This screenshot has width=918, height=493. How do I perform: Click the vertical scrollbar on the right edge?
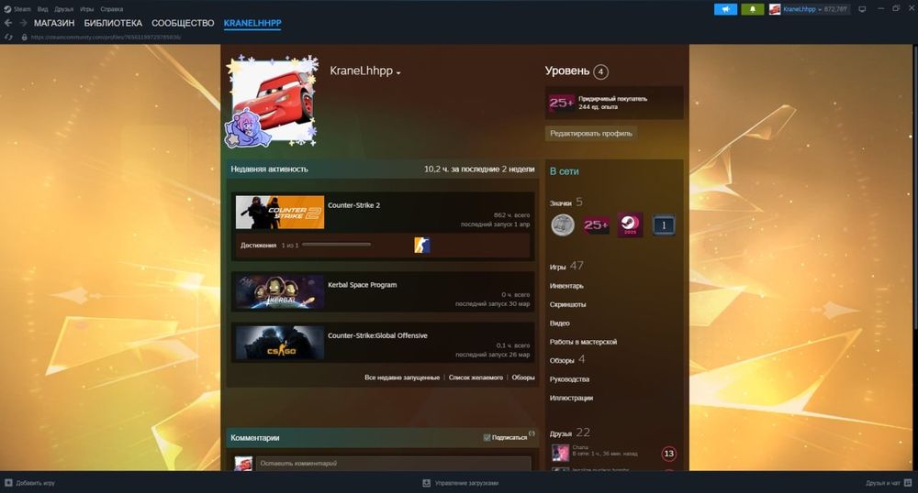(915, 188)
